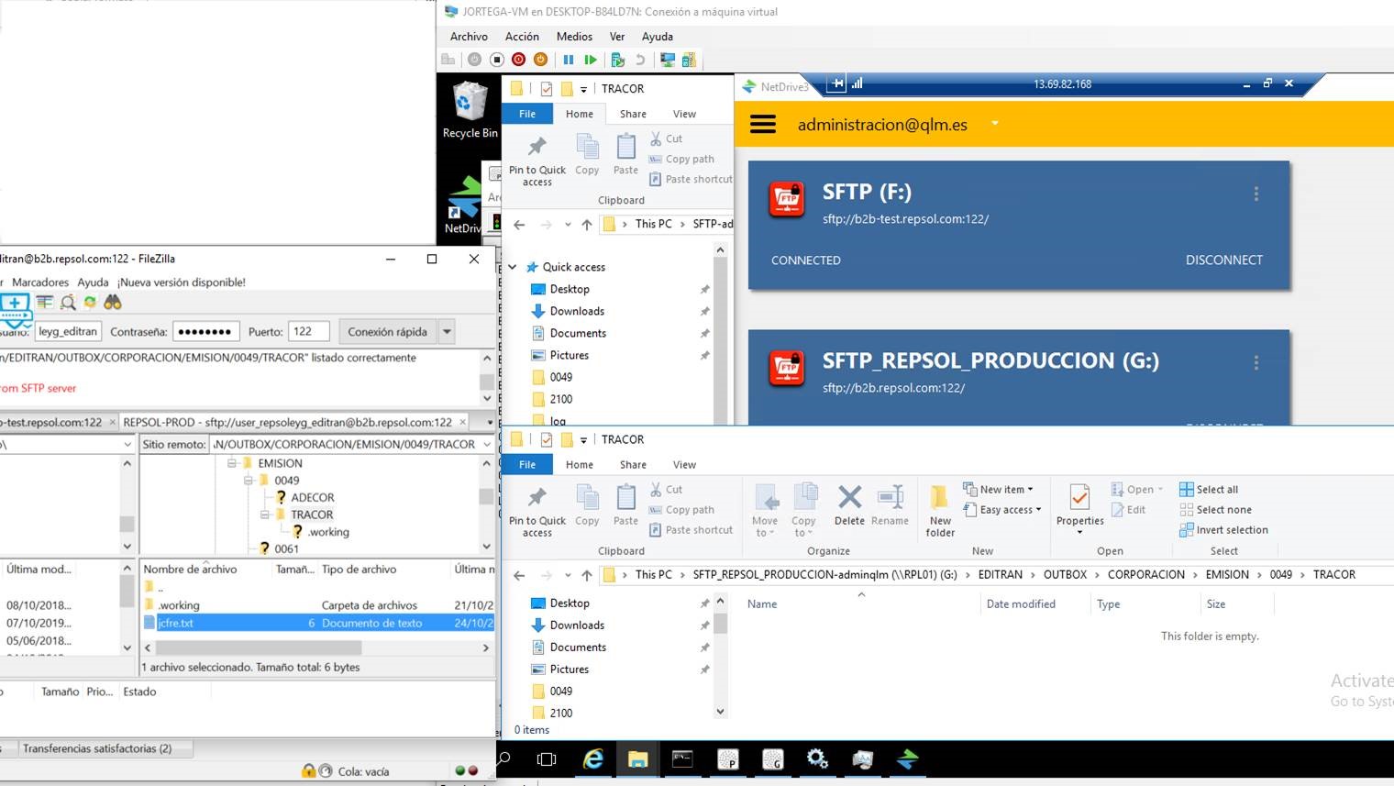Open Conexión rápida history dropdown arrow
The image size is (1394, 786).
(447, 331)
